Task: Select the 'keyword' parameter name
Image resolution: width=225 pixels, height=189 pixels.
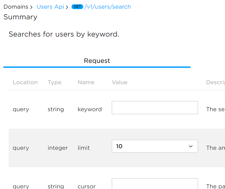Action: coord(90,109)
